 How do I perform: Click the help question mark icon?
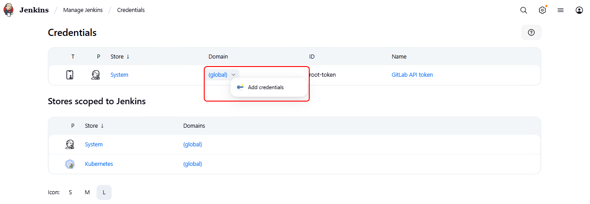[531, 32]
